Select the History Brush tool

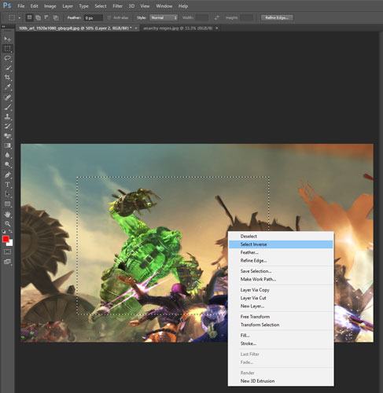tap(7, 127)
